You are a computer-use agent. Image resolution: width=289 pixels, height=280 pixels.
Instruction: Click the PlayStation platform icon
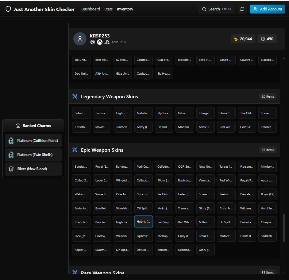107,42
